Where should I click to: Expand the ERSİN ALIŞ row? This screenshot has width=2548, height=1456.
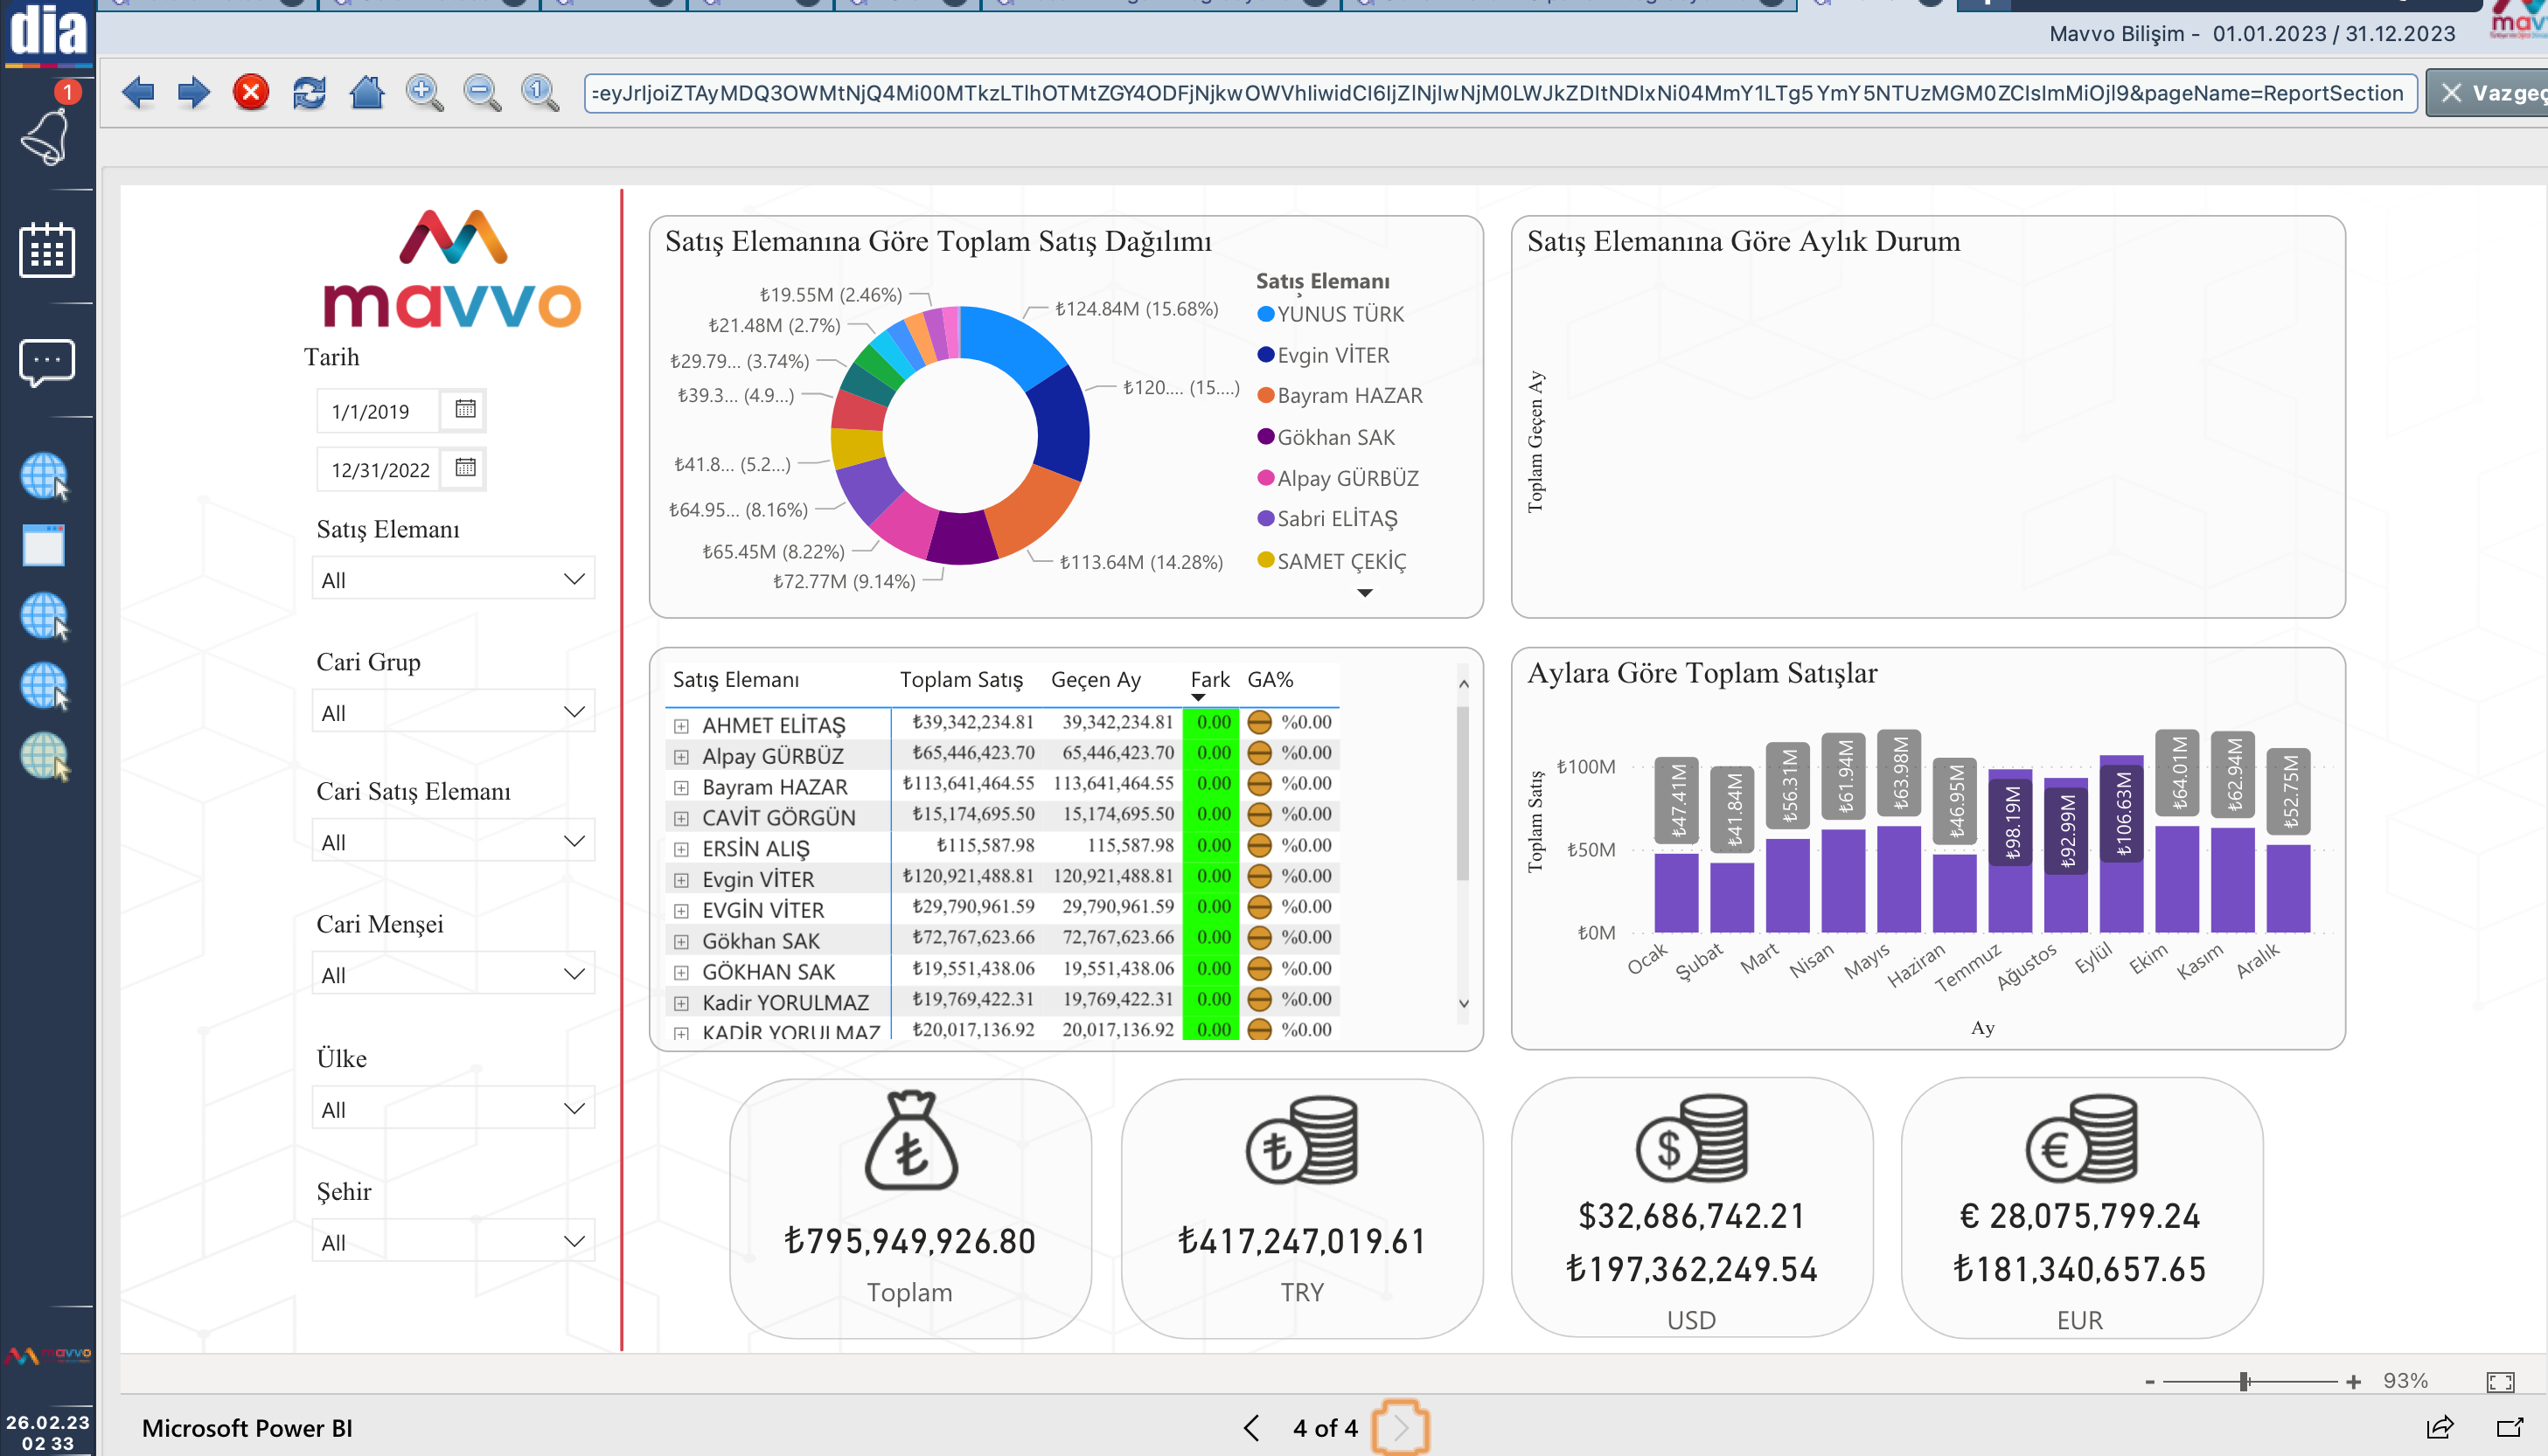tap(680, 849)
